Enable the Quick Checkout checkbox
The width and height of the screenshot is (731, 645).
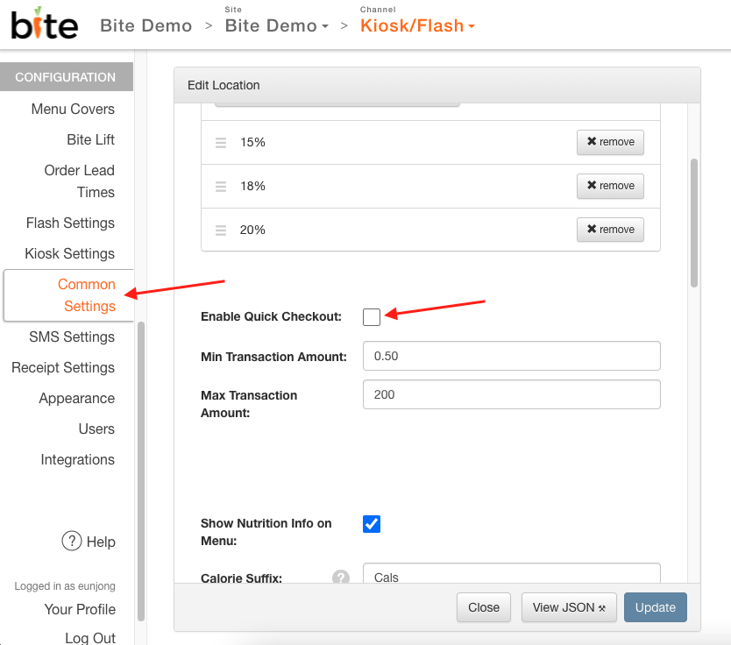coord(371,316)
